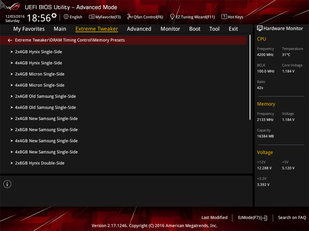
Task: Expand 2x8GB New Samsung Single-Side arrow
Action: pyautogui.click(x=12, y=130)
